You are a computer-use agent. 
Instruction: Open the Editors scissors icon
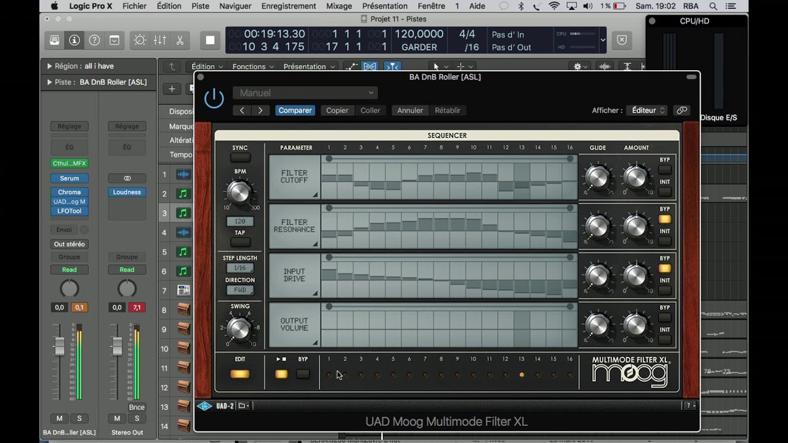(180, 40)
